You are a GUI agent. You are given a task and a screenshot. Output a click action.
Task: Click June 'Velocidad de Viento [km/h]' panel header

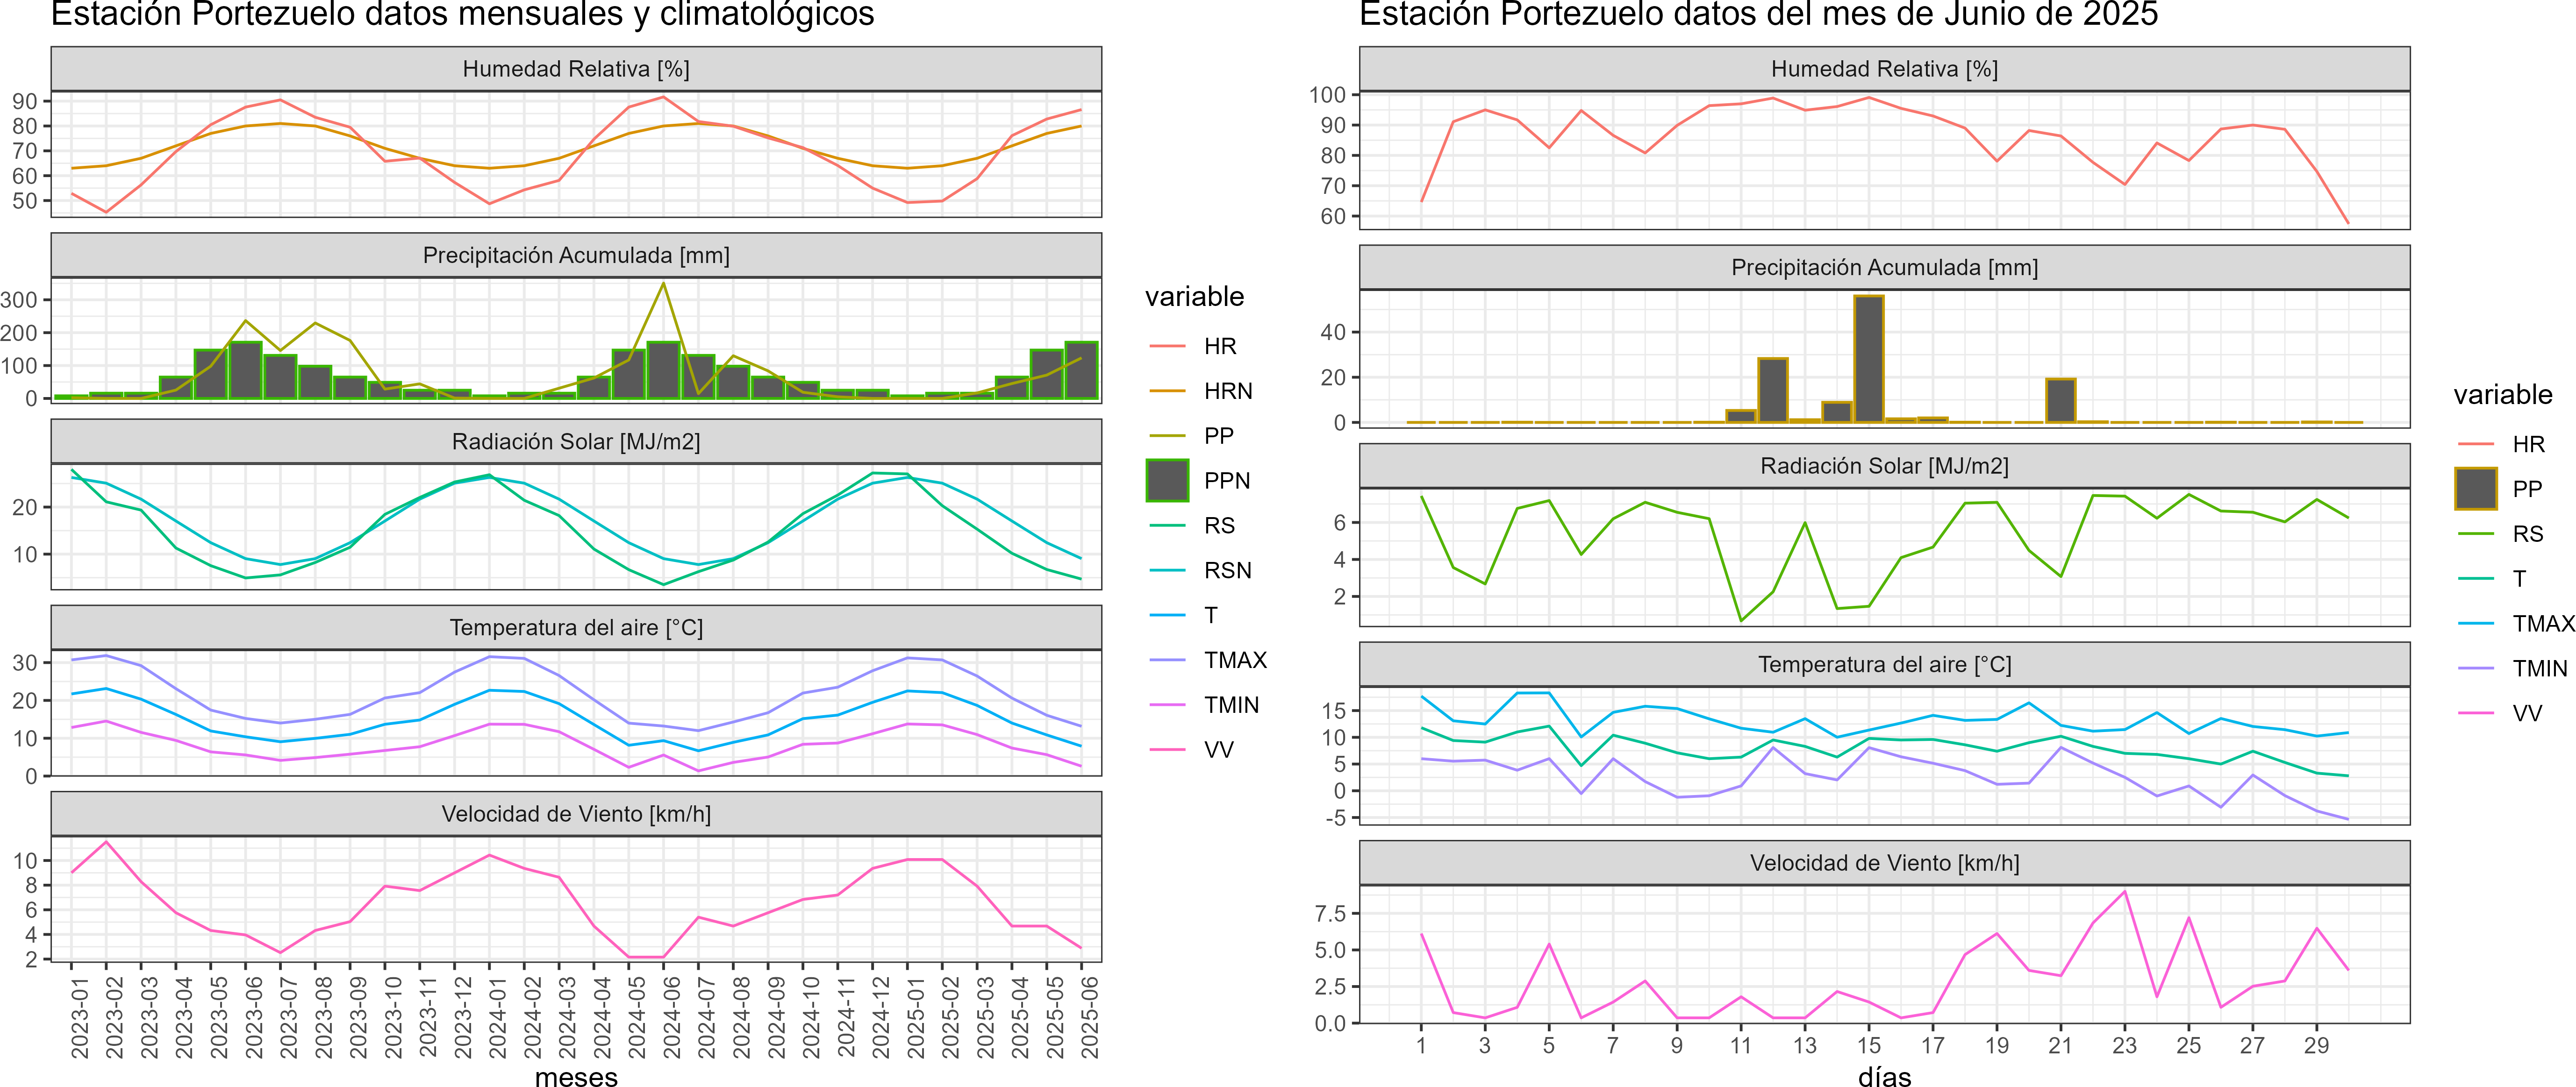click(1884, 863)
